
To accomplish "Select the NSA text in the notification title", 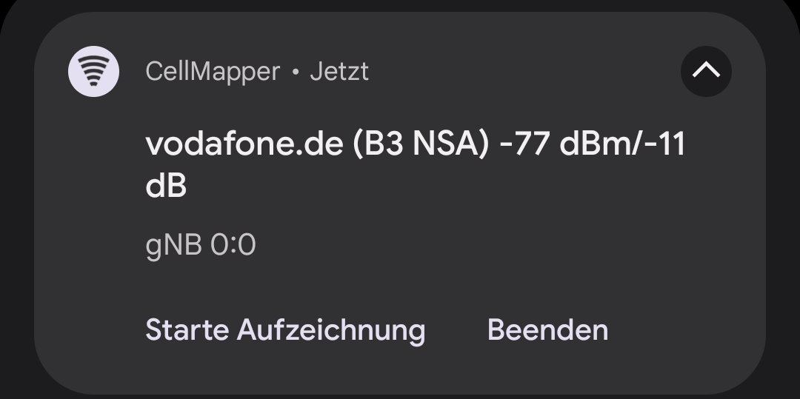I will [446, 144].
